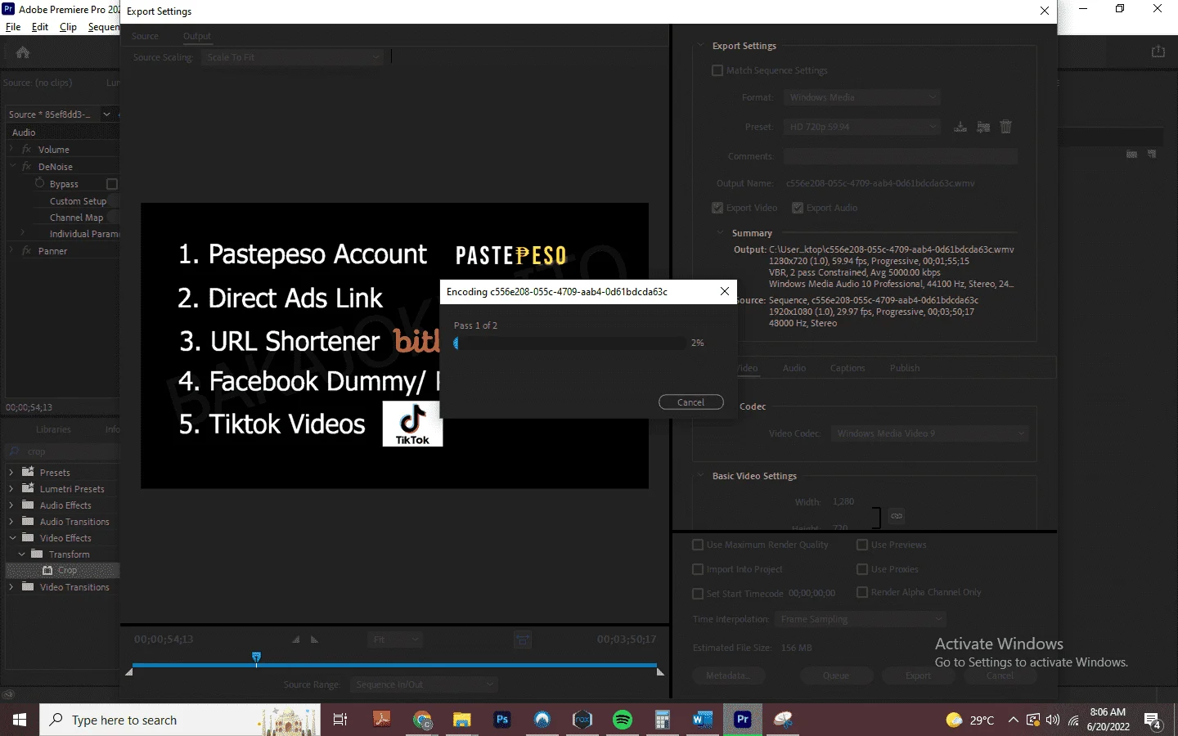Click the Bypass stopwatch icon under DeNoise
Image resolution: width=1178 pixels, height=736 pixels.
click(x=39, y=183)
